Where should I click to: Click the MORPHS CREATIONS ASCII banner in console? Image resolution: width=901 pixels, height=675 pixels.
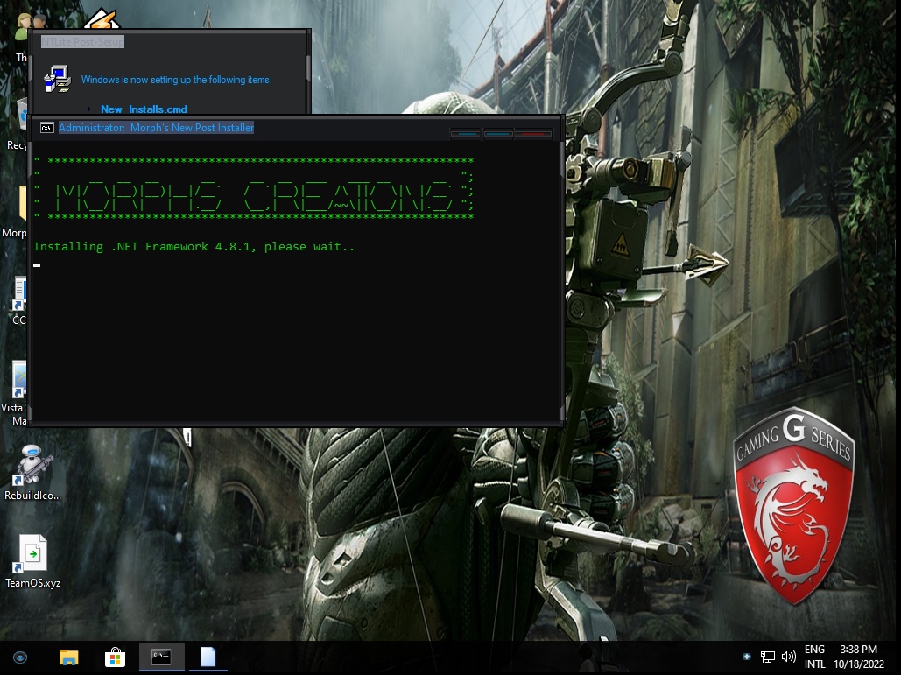pos(253,188)
